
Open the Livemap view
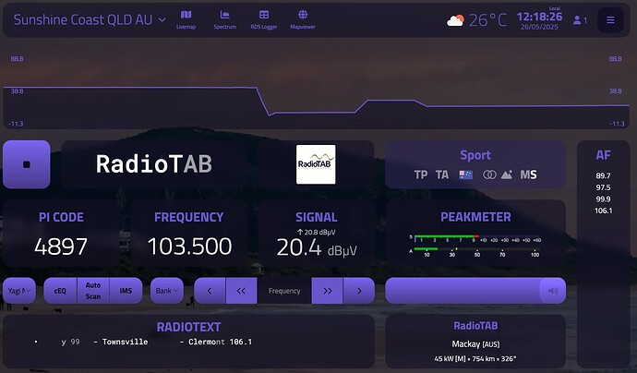186,19
